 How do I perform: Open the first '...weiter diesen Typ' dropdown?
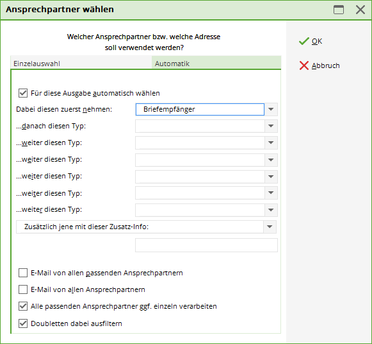[271, 142]
